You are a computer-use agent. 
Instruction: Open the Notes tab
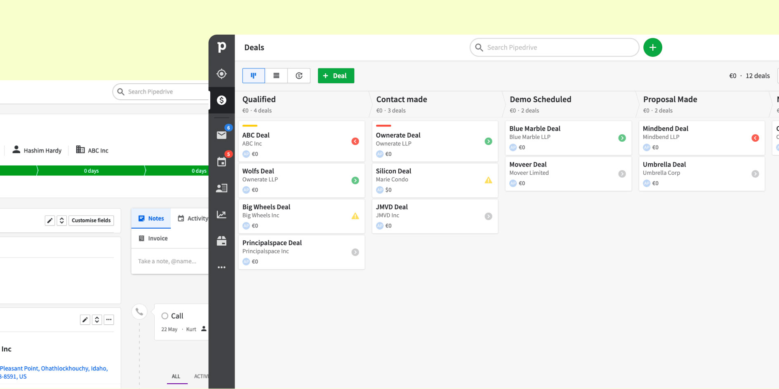point(151,218)
